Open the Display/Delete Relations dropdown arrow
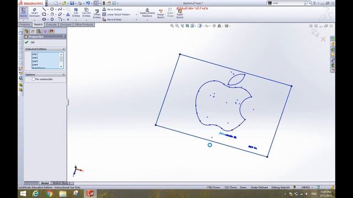 point(147,20)
